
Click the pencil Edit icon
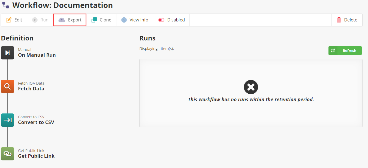coord(9,20)
